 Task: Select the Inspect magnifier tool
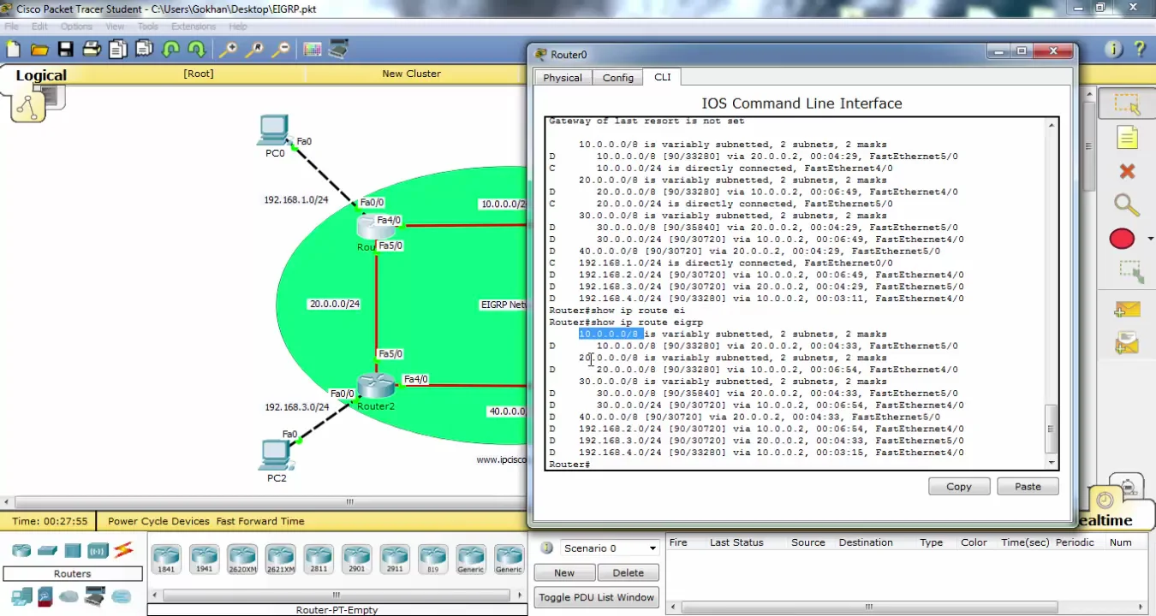click(1125, 204)
